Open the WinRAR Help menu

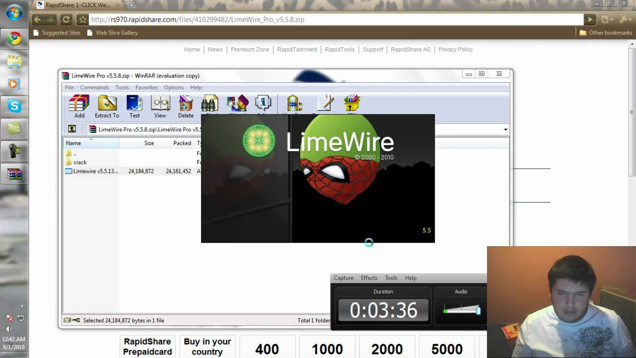point(196,88)
